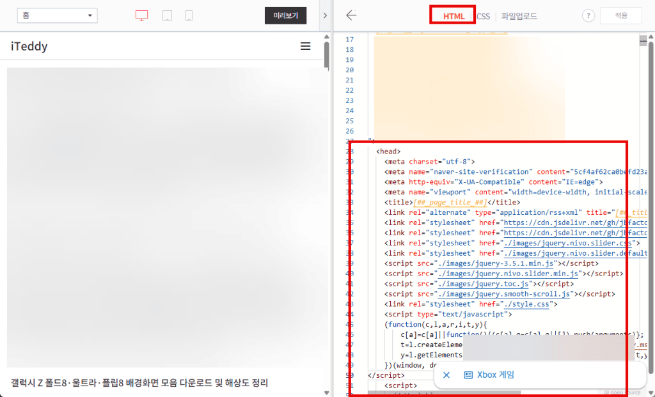Click the <head> tag line in code
The width and height of the screenshot is (655, 397).
pos(388,151)
